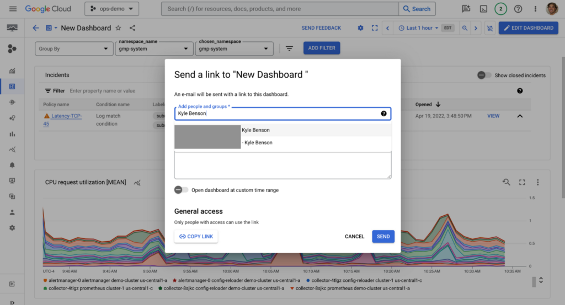565x305 pixels.
Task: Click legend entry collector-8sjkc prometheus demo-cluster
Action: [x=350, y=288]
